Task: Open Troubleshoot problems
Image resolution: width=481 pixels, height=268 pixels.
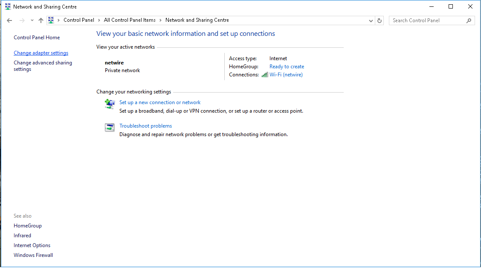Action: pos(146,126)
